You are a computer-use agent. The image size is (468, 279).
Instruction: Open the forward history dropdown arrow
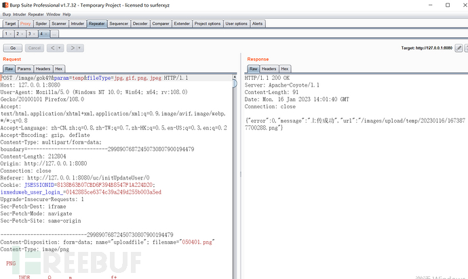[80, 48]
